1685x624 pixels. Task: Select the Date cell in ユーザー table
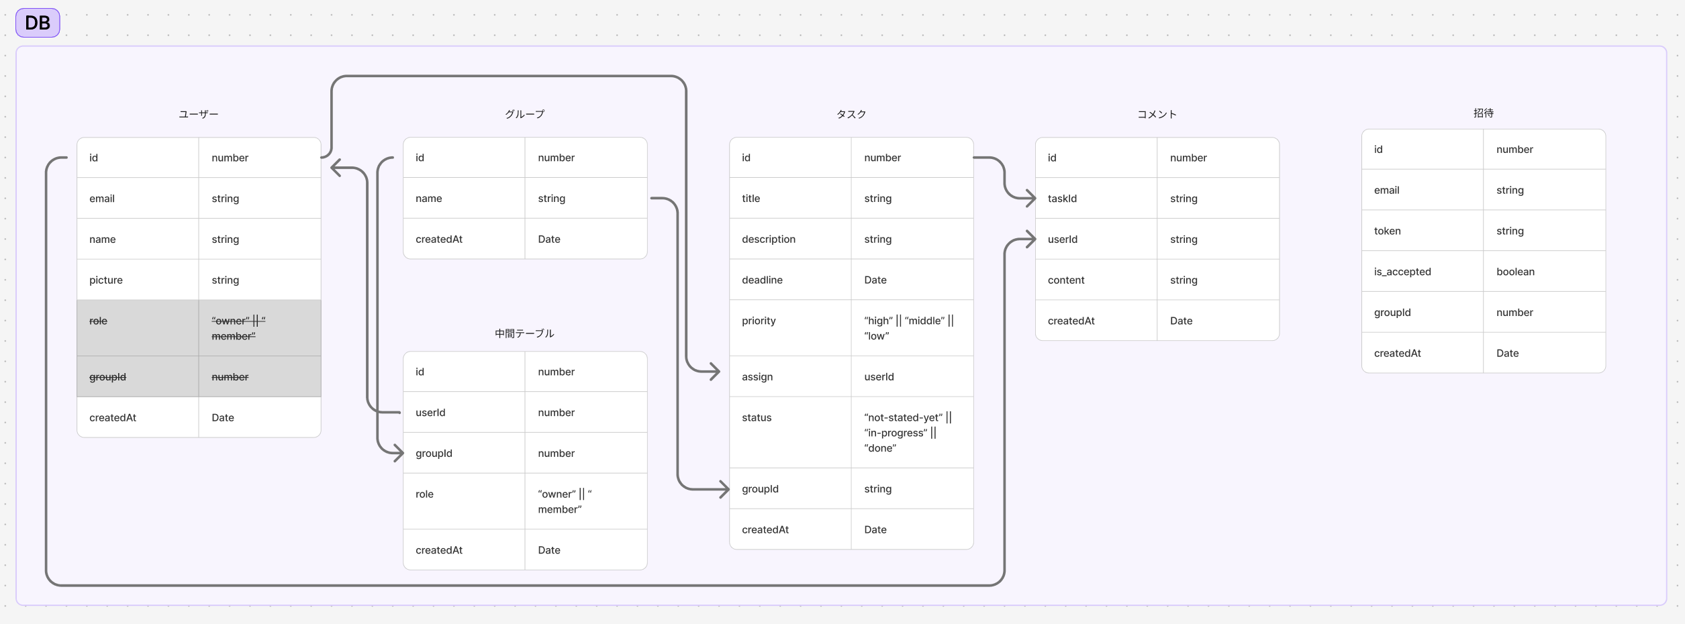point(260,417)
